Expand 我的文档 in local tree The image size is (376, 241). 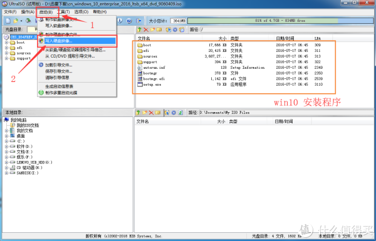(x=6, y=131)
